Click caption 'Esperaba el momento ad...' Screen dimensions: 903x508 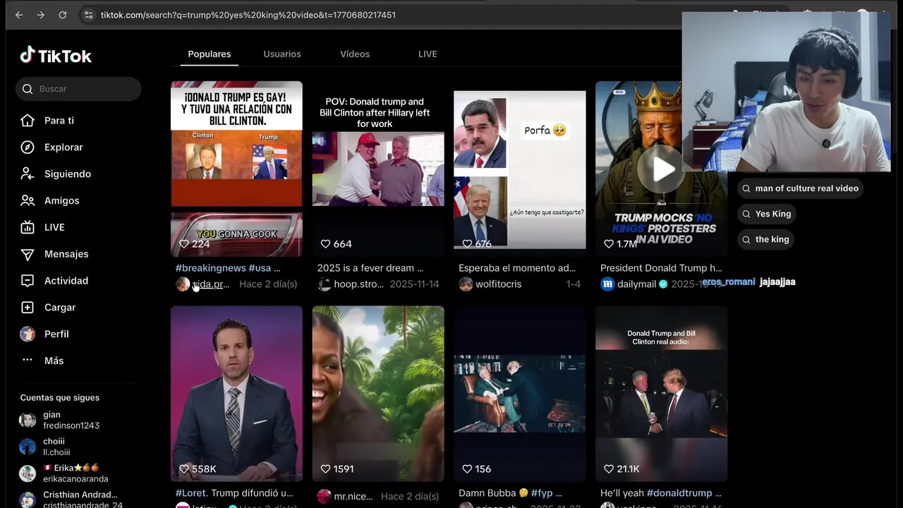point(517,268)
